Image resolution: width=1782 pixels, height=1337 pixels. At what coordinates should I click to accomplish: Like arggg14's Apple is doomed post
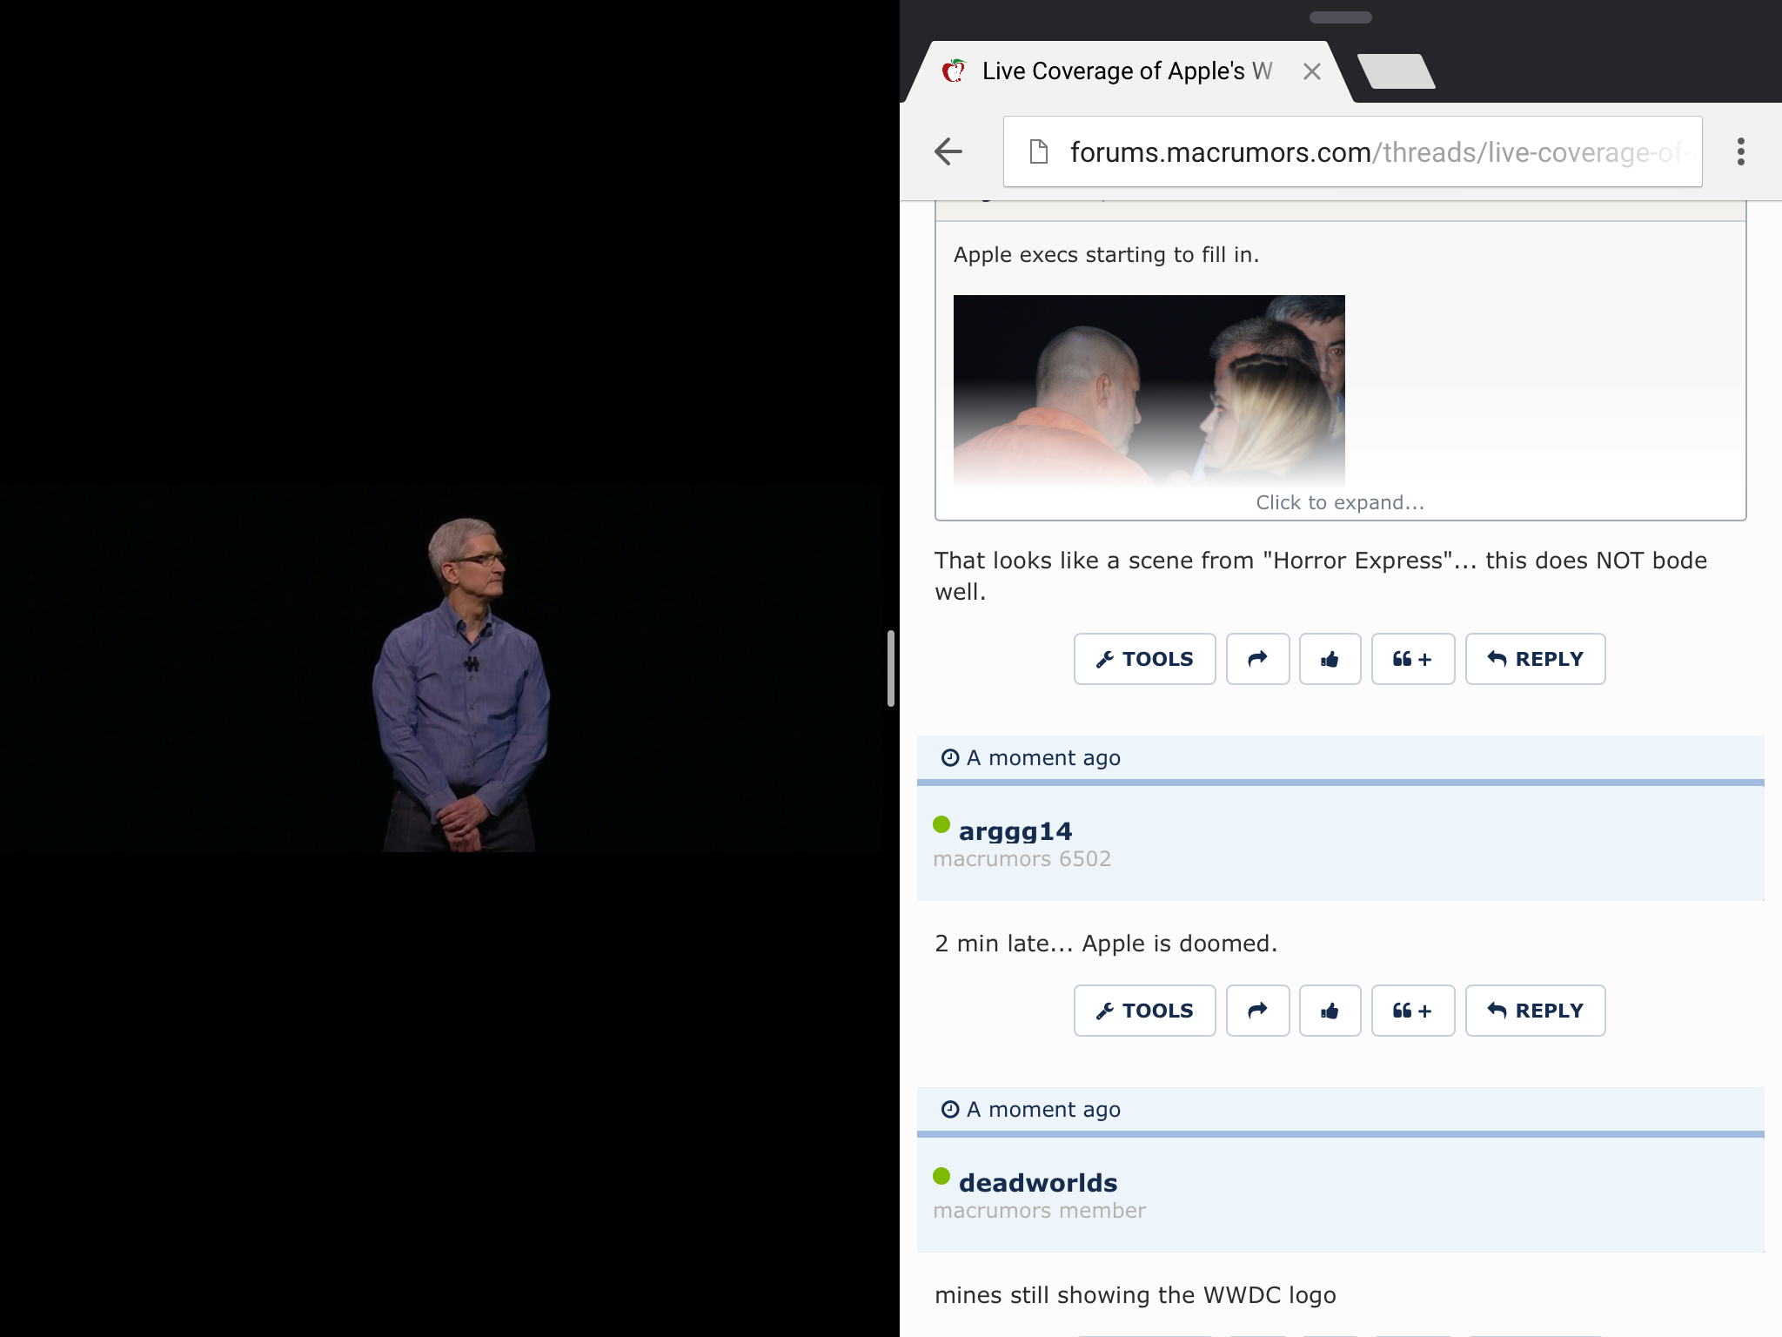coord(1330,1011)
